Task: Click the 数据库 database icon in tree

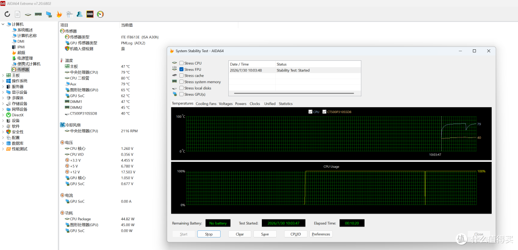Action: point(9,143)
